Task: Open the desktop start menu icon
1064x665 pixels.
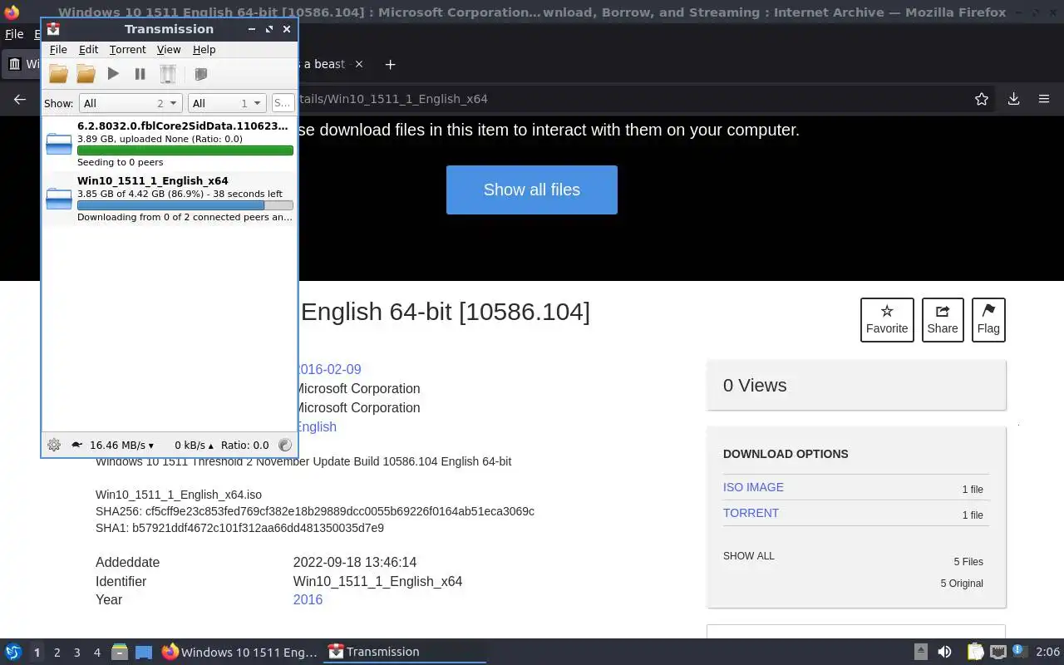Action: 13,652
